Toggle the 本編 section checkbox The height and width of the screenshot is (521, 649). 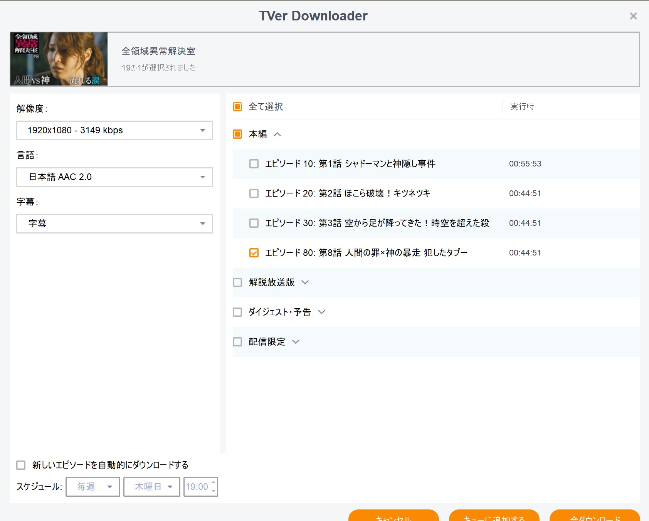pyautogui.click(x=237, y=134)
